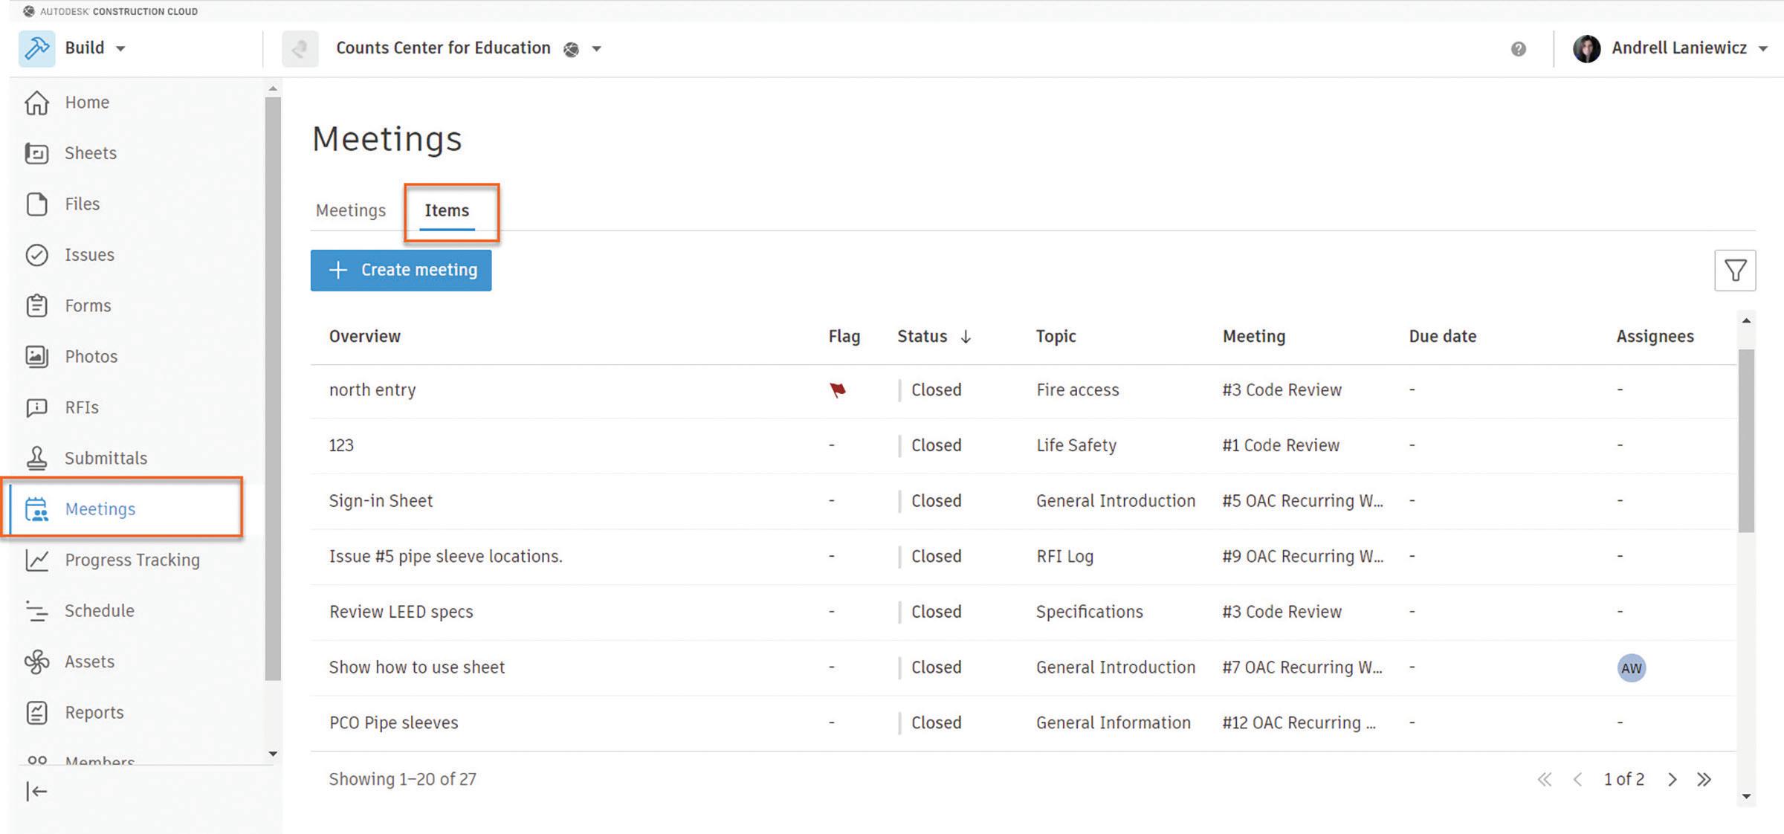Go to Schedule in sidebar
1784x834 pixels.
99,611
